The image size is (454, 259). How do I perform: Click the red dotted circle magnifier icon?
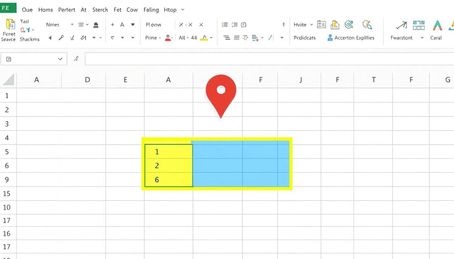367,25
